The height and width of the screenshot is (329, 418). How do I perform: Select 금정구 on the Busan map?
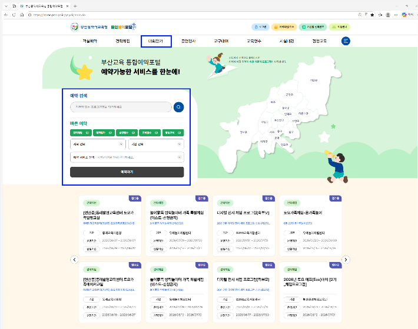coord(290,95)
